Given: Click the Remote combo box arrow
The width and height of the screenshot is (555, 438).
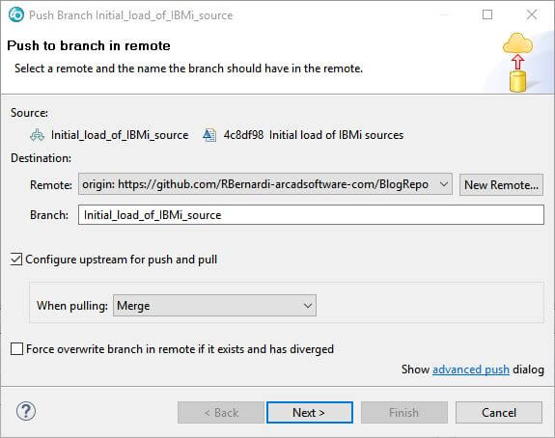Looking at the screenshot, I should [x=443, y=184].
